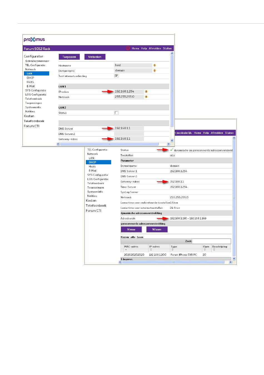Enable the LAN2 Status checkbox

pos(116,113)
